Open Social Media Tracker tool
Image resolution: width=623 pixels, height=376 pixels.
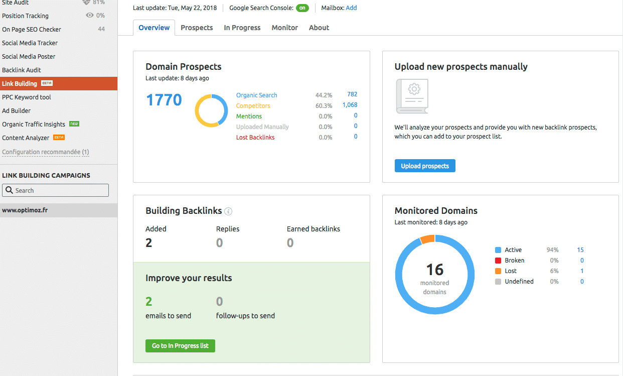30,43
